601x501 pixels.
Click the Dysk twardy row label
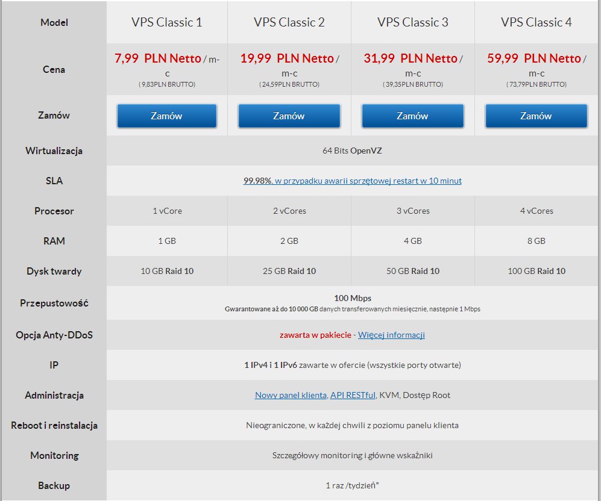pos(54,272)
